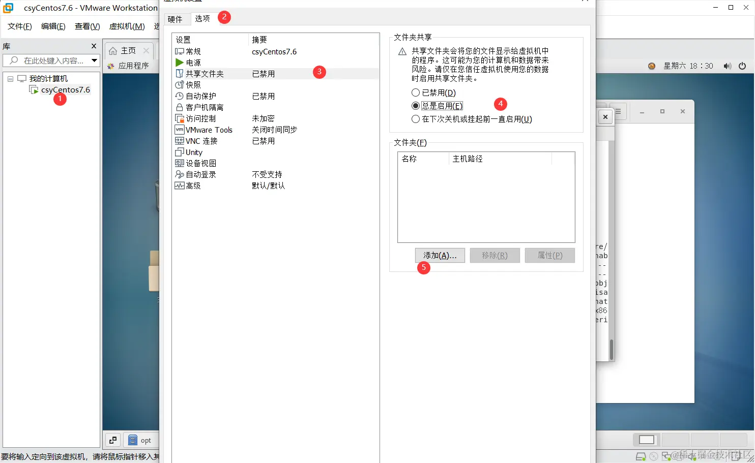The width and height of the screenshot is (755, 463).
Task: Click the Add (添加) folder button
Action: (x=440, y=256)
